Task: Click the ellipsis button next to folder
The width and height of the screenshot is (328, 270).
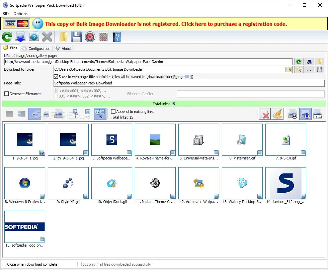Action: click(309, 69)
